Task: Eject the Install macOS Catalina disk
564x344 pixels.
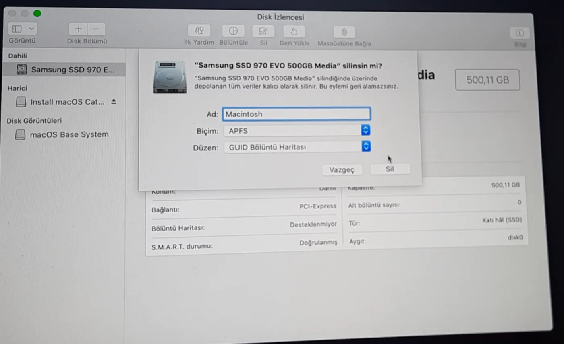Action: coord(114,102)
